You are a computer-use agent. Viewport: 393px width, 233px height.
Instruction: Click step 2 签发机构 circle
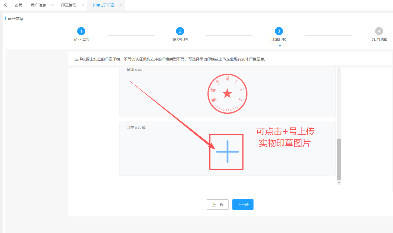[x=180, y=31]
